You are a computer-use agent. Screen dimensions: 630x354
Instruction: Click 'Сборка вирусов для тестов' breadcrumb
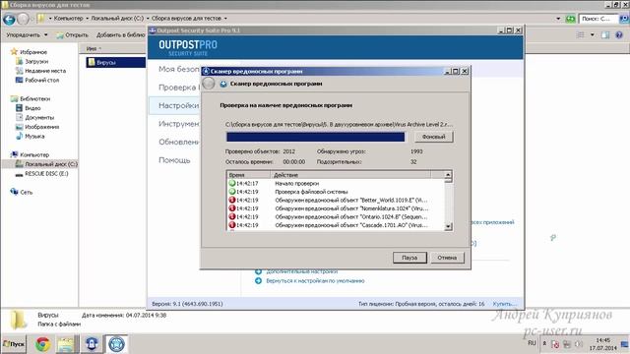186,19
